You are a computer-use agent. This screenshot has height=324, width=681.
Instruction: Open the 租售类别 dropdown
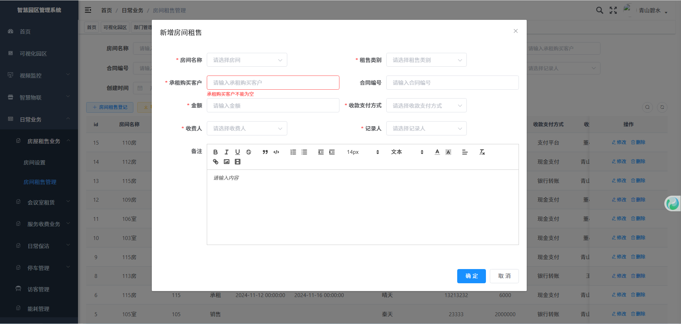(426, 60)
